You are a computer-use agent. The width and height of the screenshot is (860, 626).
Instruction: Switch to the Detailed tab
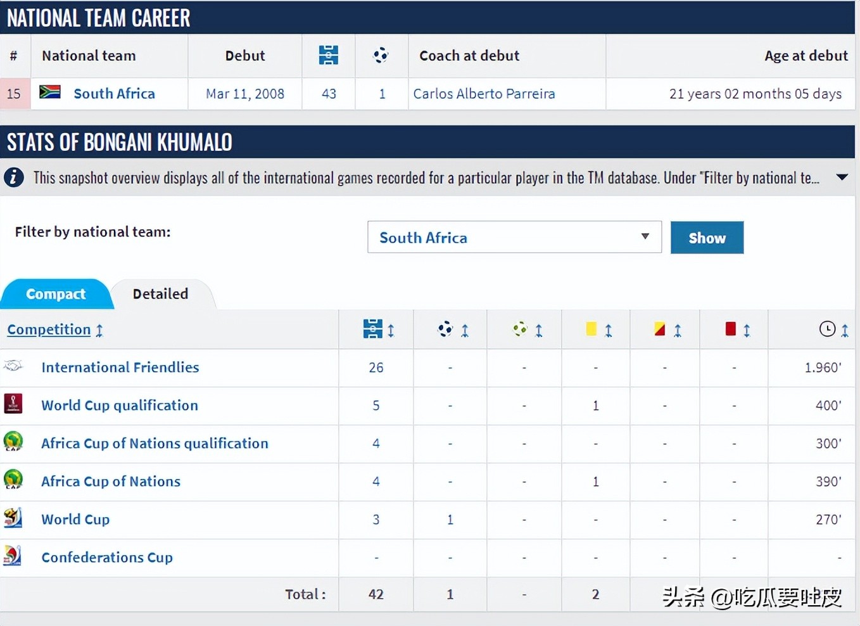tap(160, 294)
